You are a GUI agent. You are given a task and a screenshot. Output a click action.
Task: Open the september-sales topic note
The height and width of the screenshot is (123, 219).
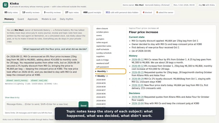click(x=104, y=46)
